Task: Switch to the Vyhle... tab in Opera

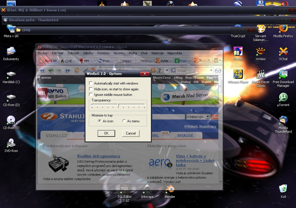Action: pos(164,61)
